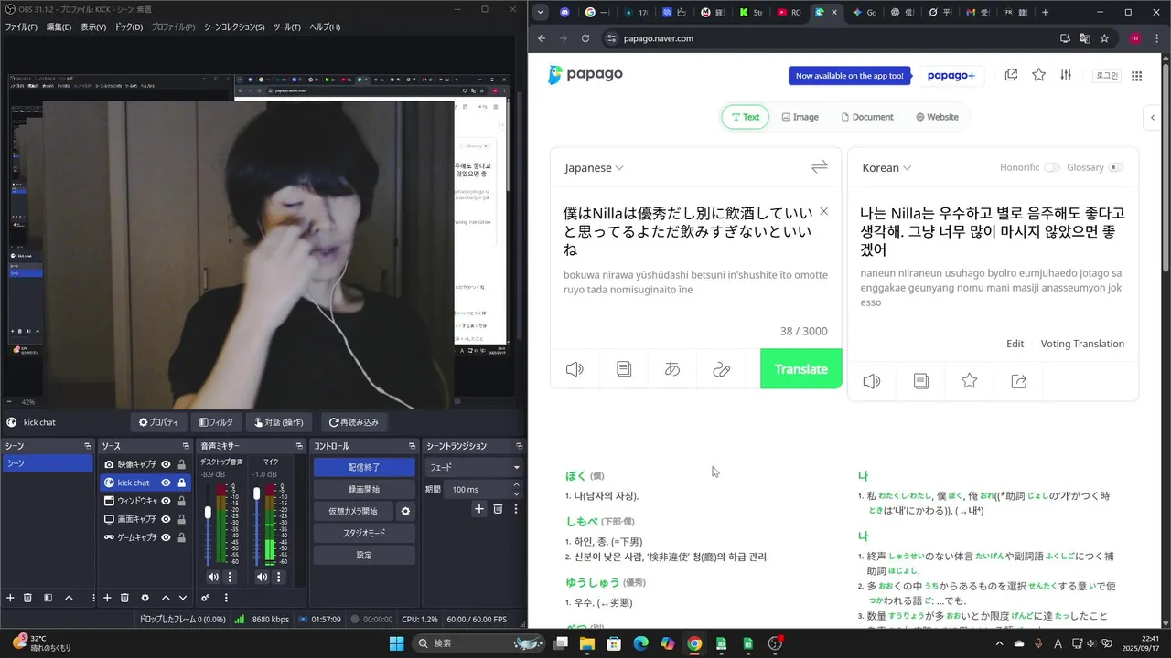Add a new scene in OBS

tap(10, 598)
